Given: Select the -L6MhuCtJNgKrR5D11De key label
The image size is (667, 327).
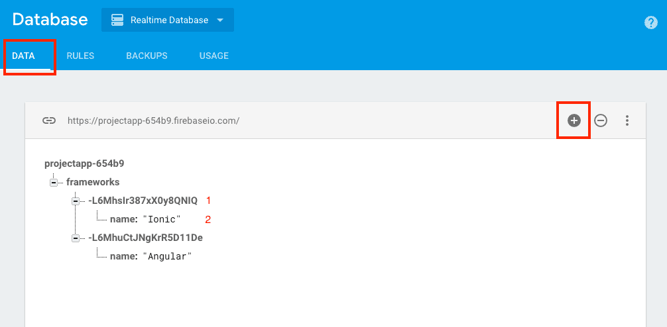Looking at the screenshot, I should pyautogui.click(x=145, y=238).
